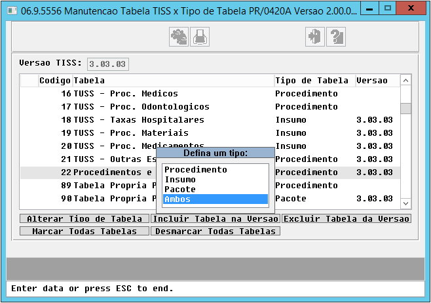Click the Versao TISS input field
This screenshot has height=303, width=431.
[x=107, y=64]
